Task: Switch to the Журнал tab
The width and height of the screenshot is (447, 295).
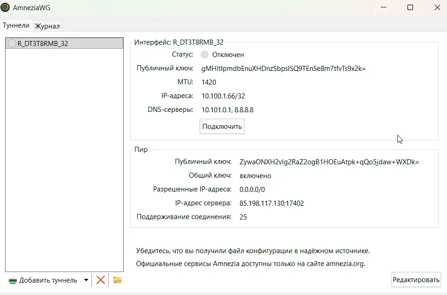Action: [x=47, y=26]
